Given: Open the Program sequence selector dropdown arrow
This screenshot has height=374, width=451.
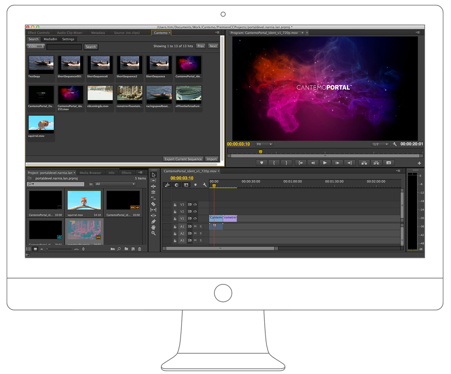Looking at the screenshot, I should point(302,33).
